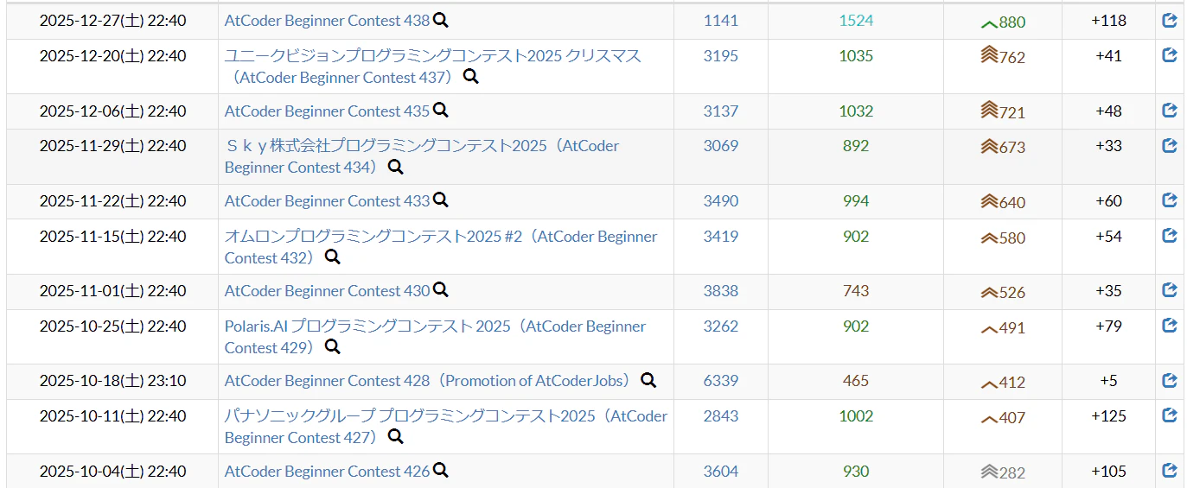Viewport: 1187px width, 488px height.
Task: Click the share icon in the +79 row
Action: 1170,325
